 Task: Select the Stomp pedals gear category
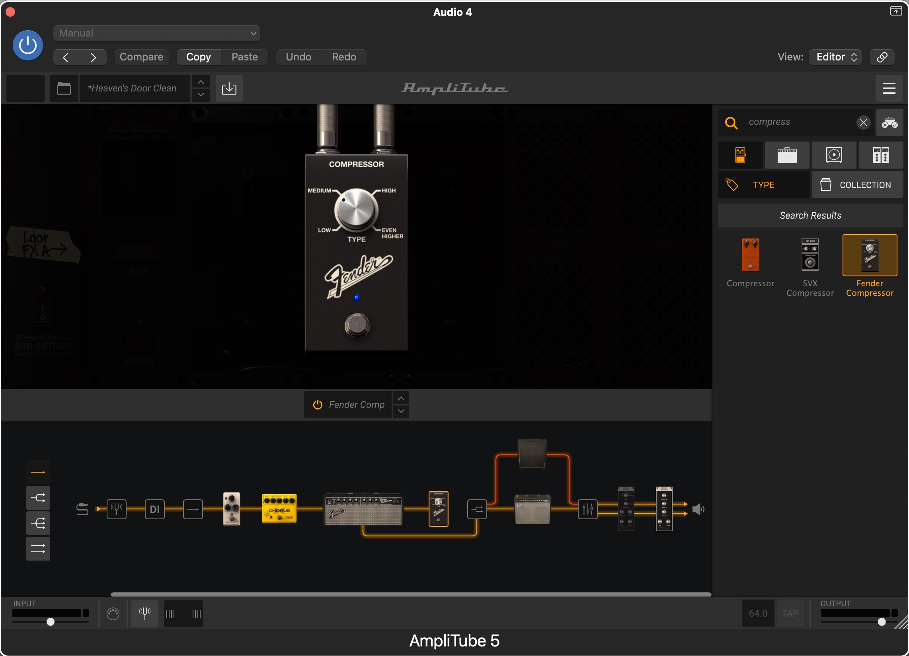[740, 155]
